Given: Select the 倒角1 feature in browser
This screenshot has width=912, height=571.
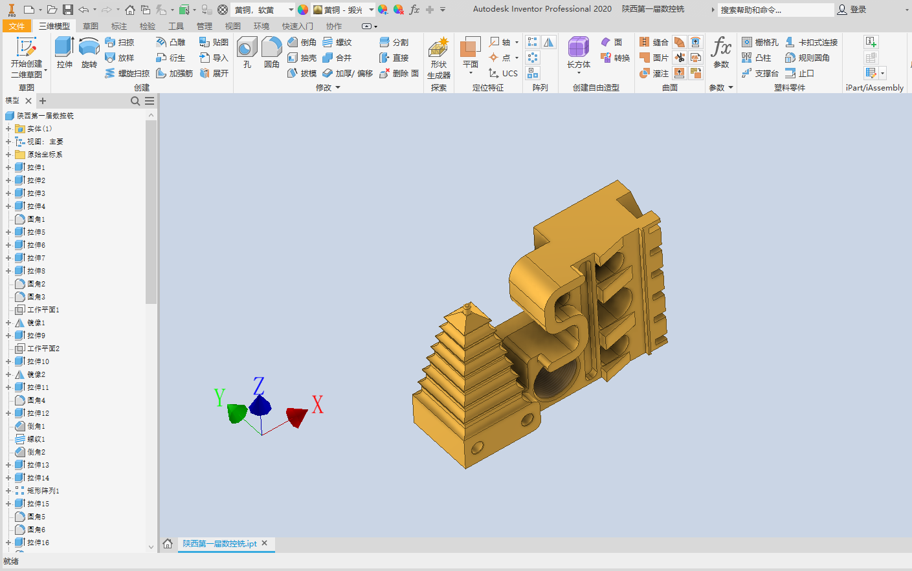Looking at the screenshot, I should click(36, 426).
